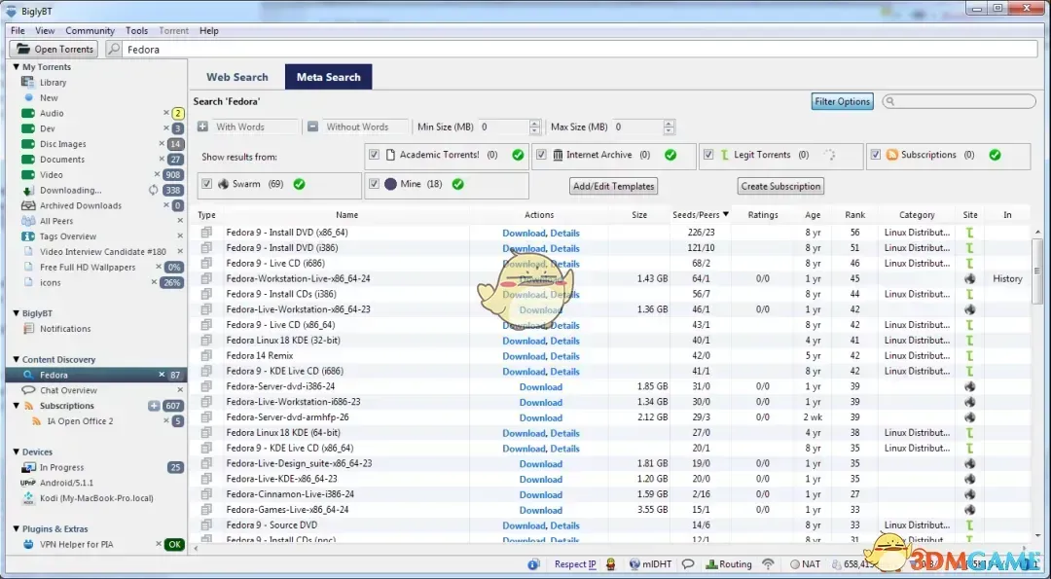The image size is (1051, 579).
Task: Click the Create Subscription button
Action: 780,186
